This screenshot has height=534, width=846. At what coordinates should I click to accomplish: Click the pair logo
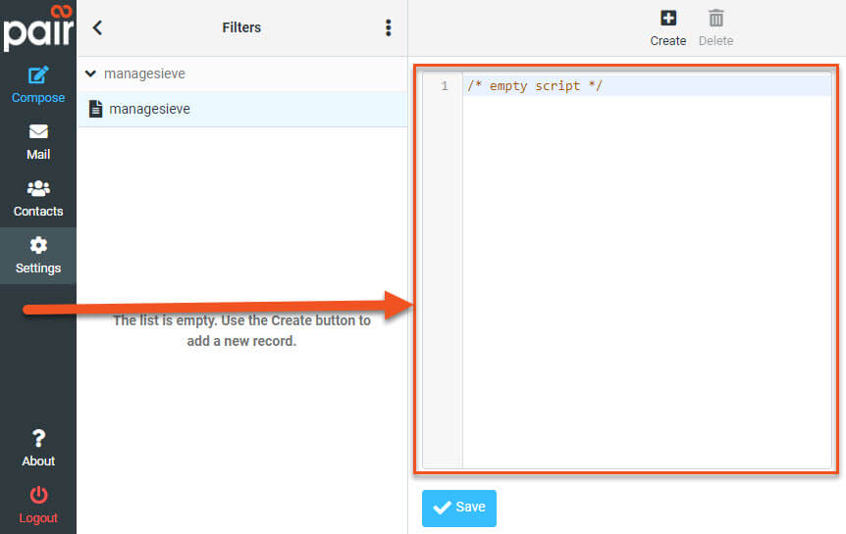(38, 26)
